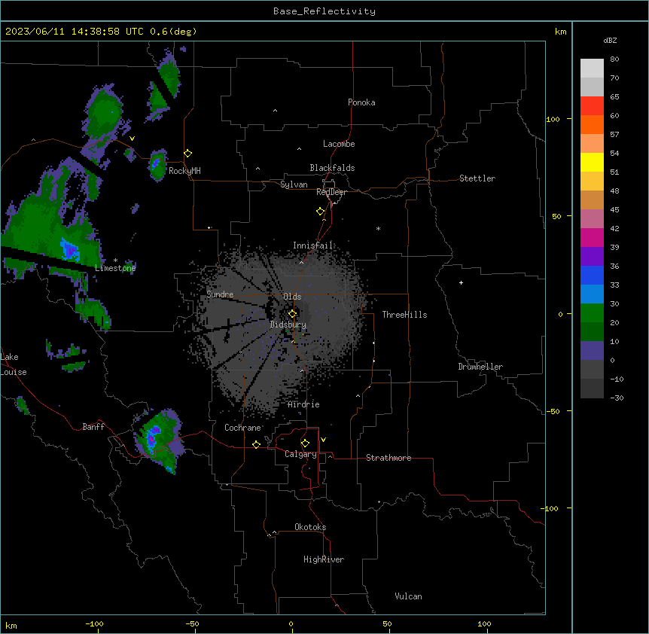This screenshot has height=634, width=649.
Task: Click the yellow V marker northwest of RockyMH
Action: coord(132,139)
